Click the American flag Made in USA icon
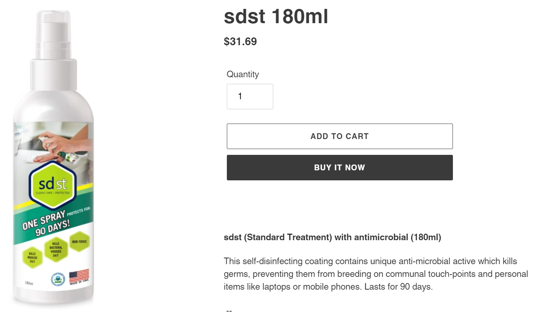 [x=79, y=277]
